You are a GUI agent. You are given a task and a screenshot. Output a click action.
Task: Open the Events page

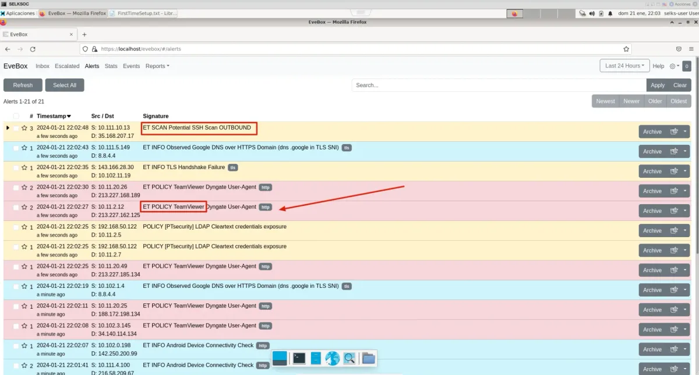pos(132,66)
